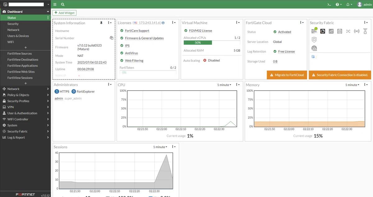Open FortiView Web Sites monitor

pos(25,72)
